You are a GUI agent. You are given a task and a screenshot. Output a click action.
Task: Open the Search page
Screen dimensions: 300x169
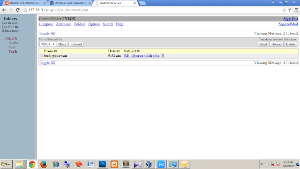[108, 24]
